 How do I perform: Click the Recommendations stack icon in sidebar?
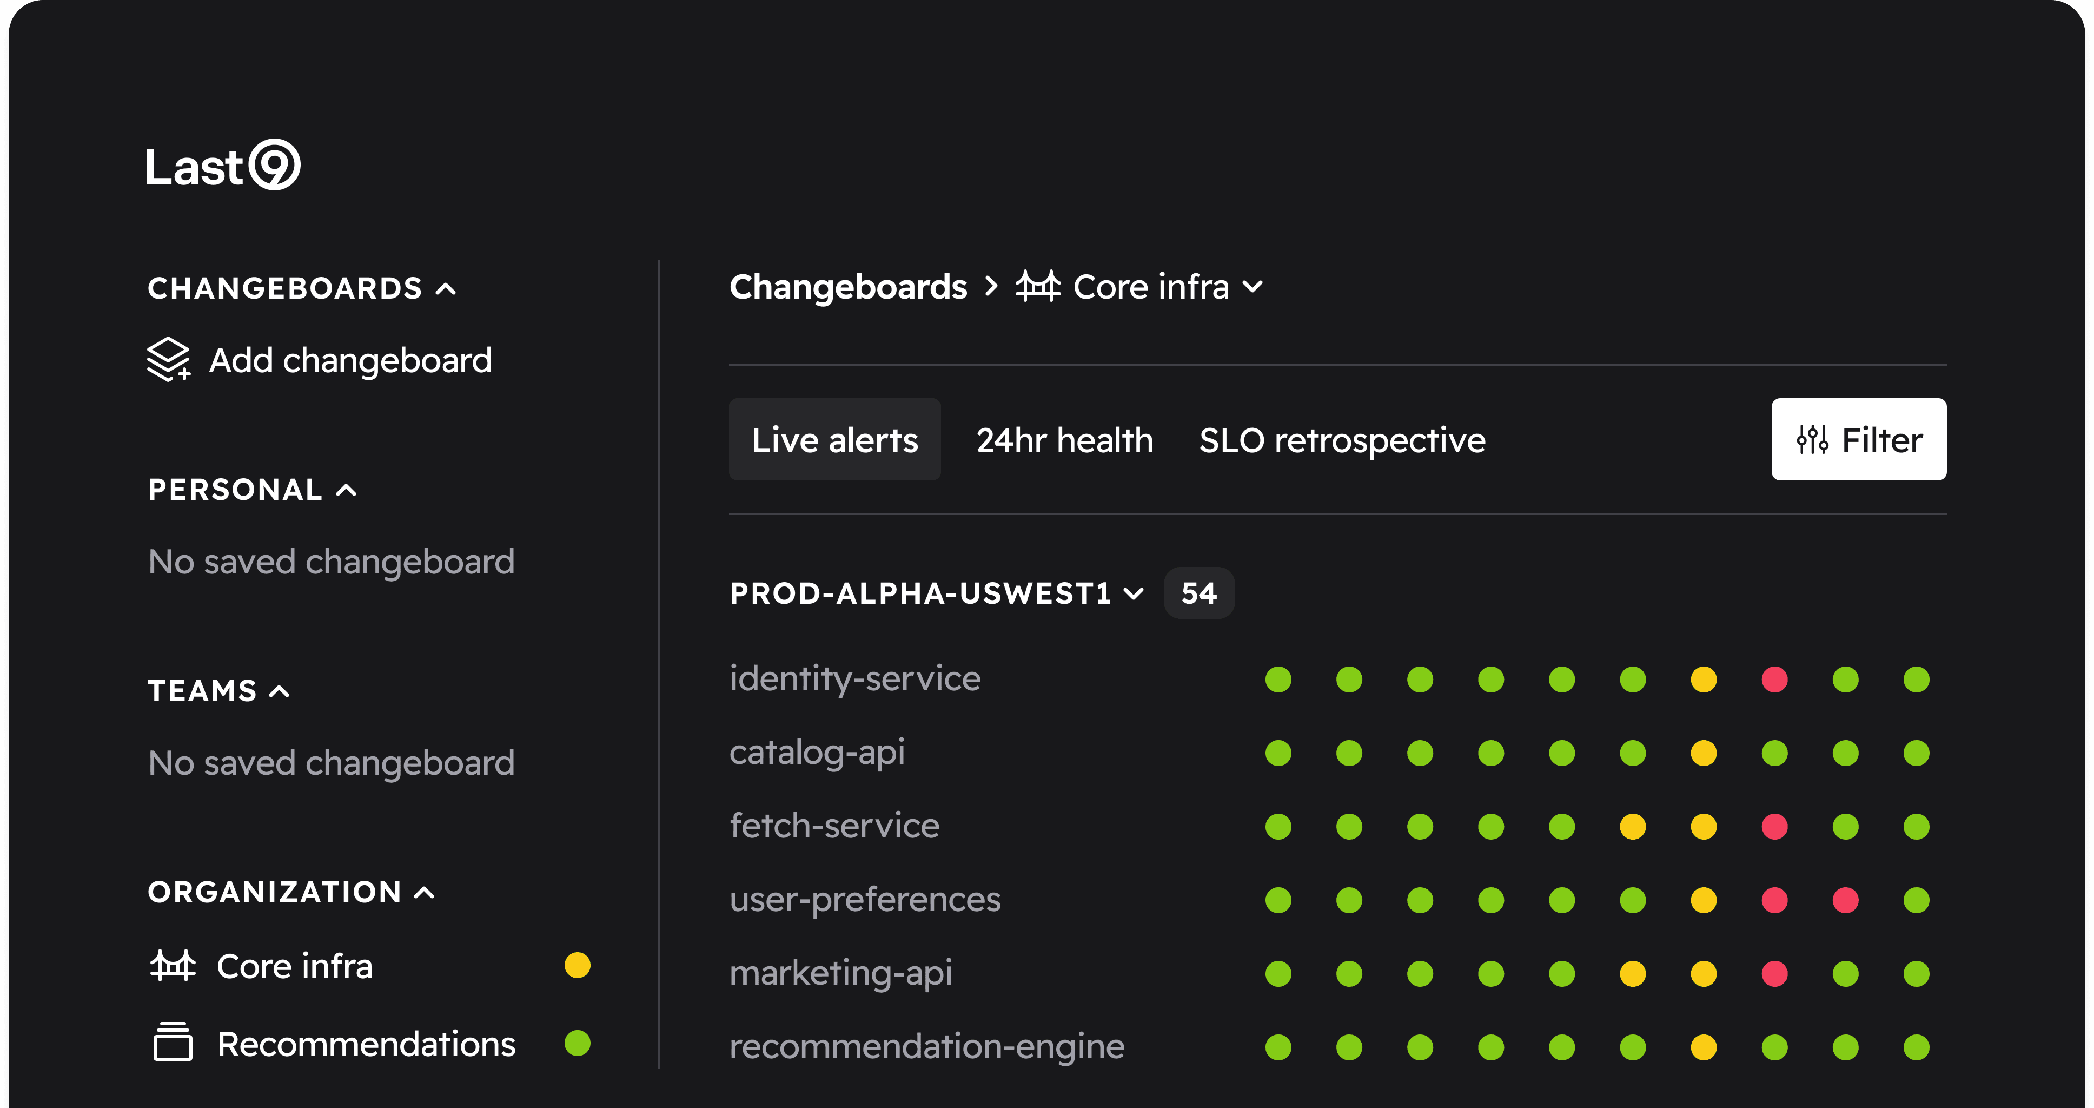point(173,1043)
